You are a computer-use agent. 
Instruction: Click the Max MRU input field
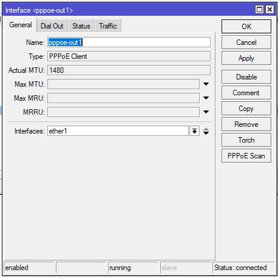[123, 98]
